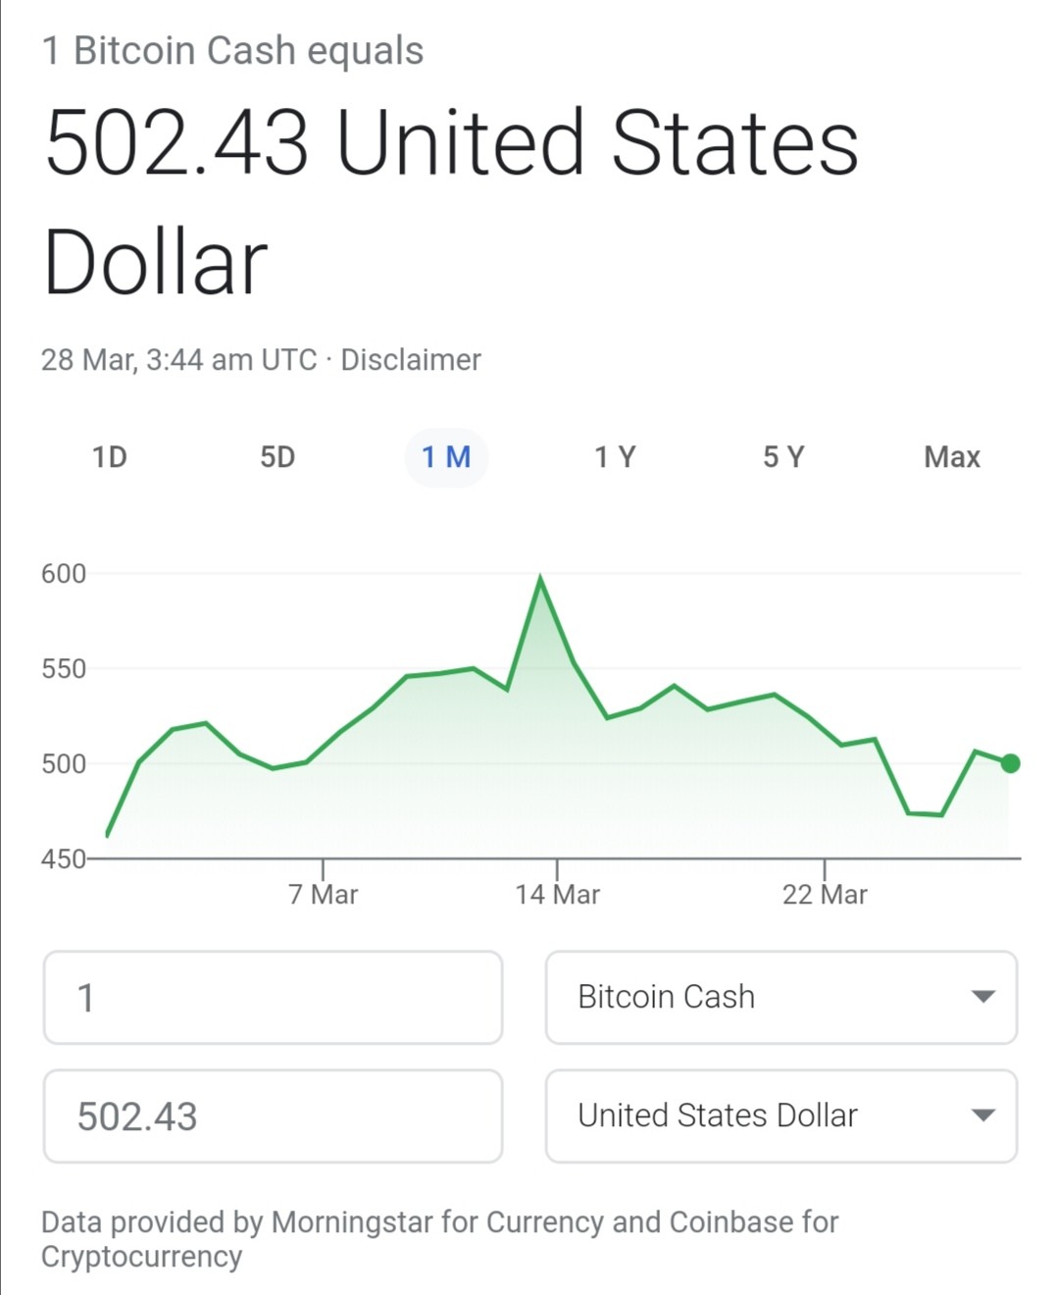
Task: Show the 1 Y price history
Action: click(615, 457)
